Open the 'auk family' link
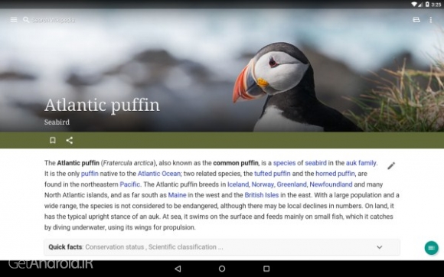This screenshot has width=444, height=277. [x=361, y=163]
